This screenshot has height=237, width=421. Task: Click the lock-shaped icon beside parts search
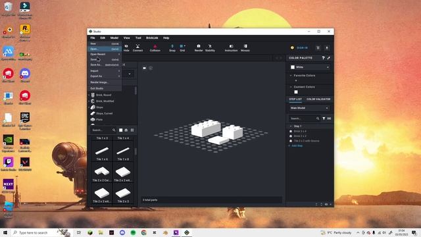coord(126,130)
